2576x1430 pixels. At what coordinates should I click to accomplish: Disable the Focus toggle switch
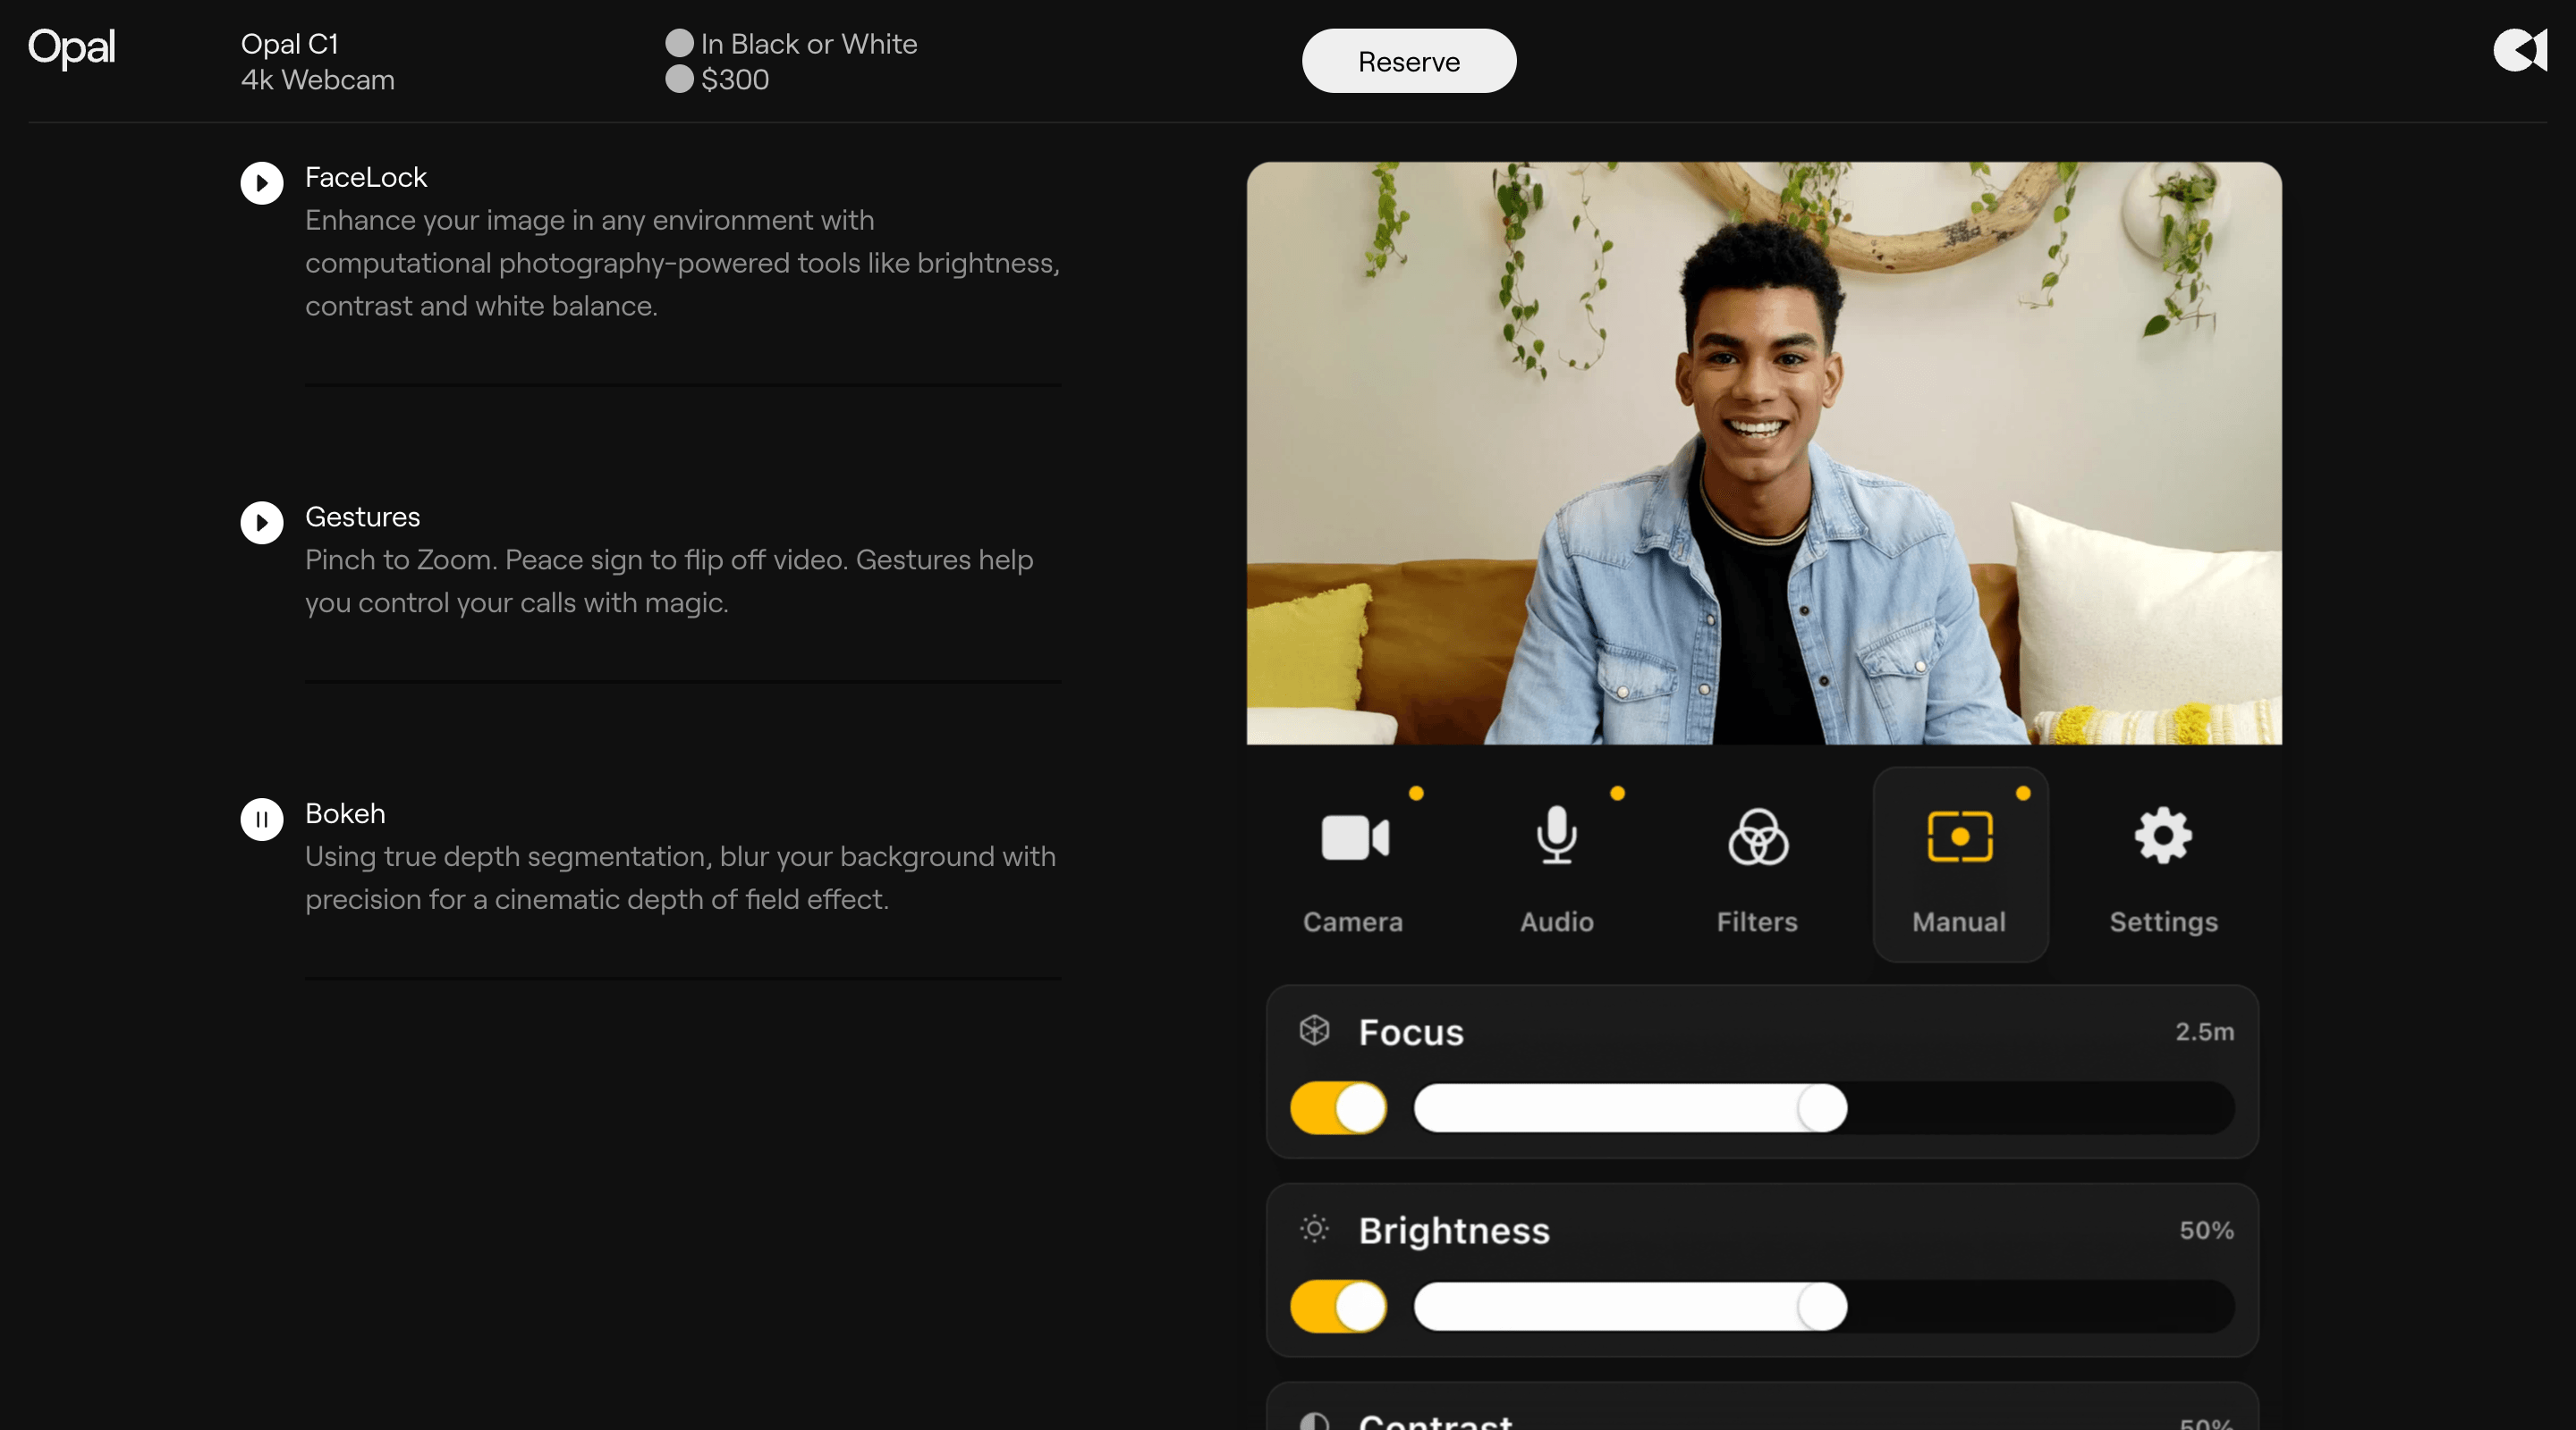click(1337, 1107)
